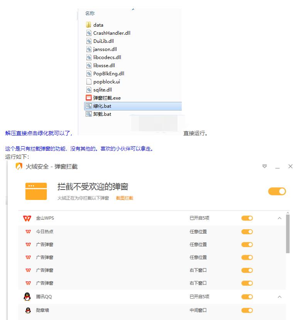Image resolution: width=304 pixels, height=320 pixels.
Task: Toggle the 腾讯QQ group switch
Action: point(247,297)
